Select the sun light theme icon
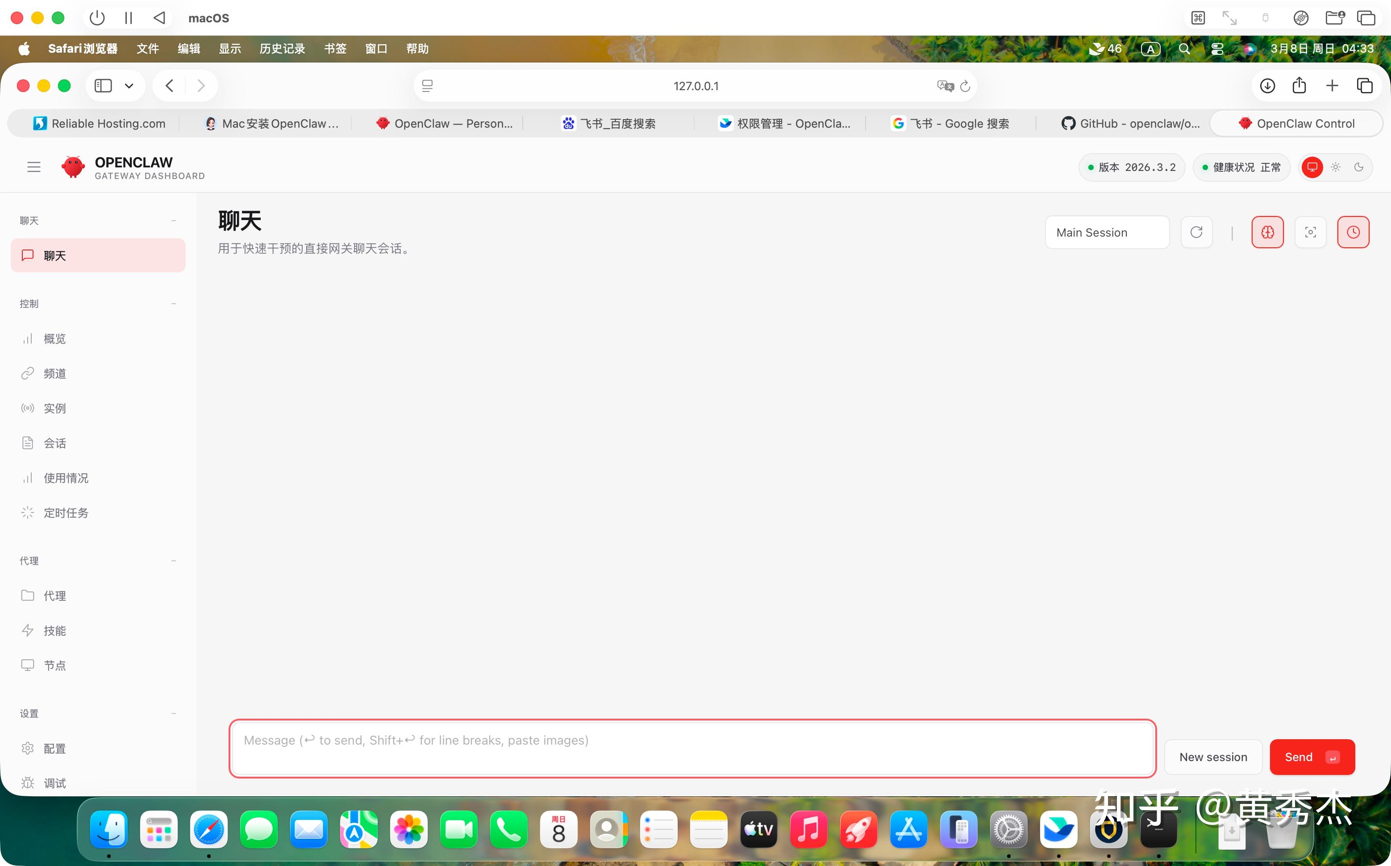 [x=1336, y=167]
